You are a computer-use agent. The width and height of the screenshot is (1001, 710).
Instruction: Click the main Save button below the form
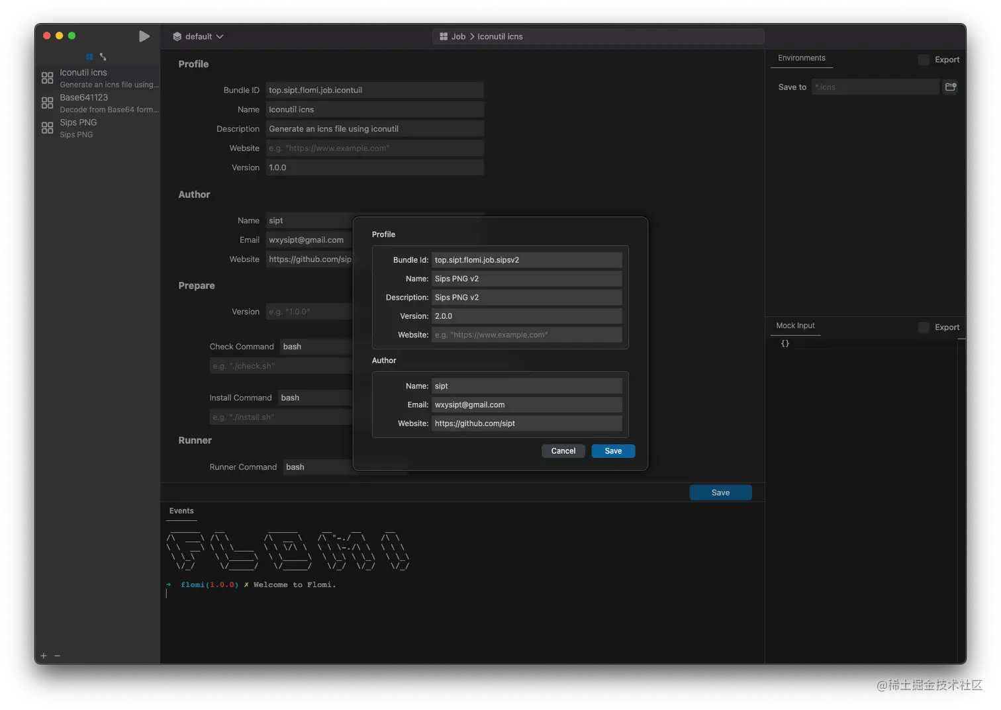(720, 493)
